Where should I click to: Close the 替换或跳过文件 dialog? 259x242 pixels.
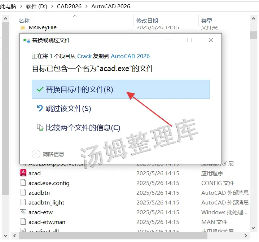coord(210,40)
